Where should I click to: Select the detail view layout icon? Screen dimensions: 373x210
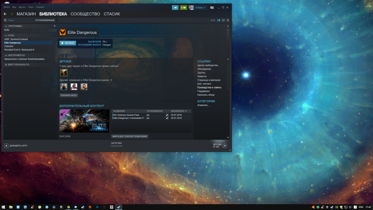point(218,20)
